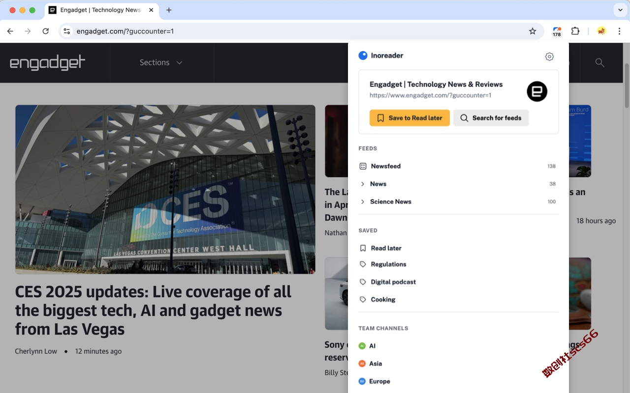
Task: Expand the Science News folder
Action: [x=363, y=201]
